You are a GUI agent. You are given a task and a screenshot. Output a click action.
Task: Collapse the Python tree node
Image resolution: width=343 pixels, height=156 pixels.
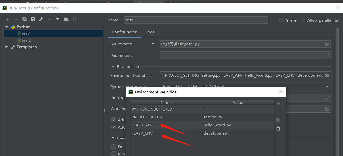tap(7, 27)
